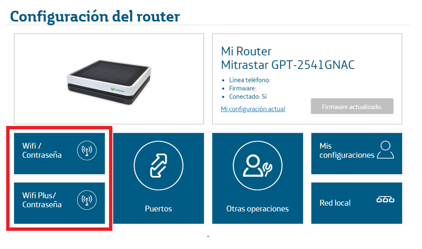Image resolution: width=422 pixels, height=249 pixels.
Task: Click the user wrench icon for Otras operaciones
Action: coord(258,166)
